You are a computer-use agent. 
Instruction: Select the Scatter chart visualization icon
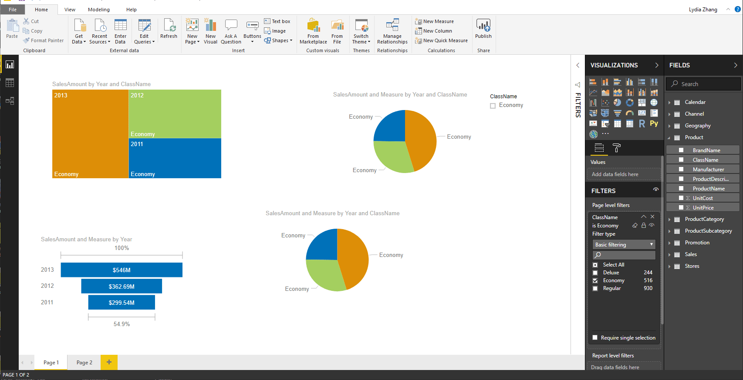pos(605,103)
